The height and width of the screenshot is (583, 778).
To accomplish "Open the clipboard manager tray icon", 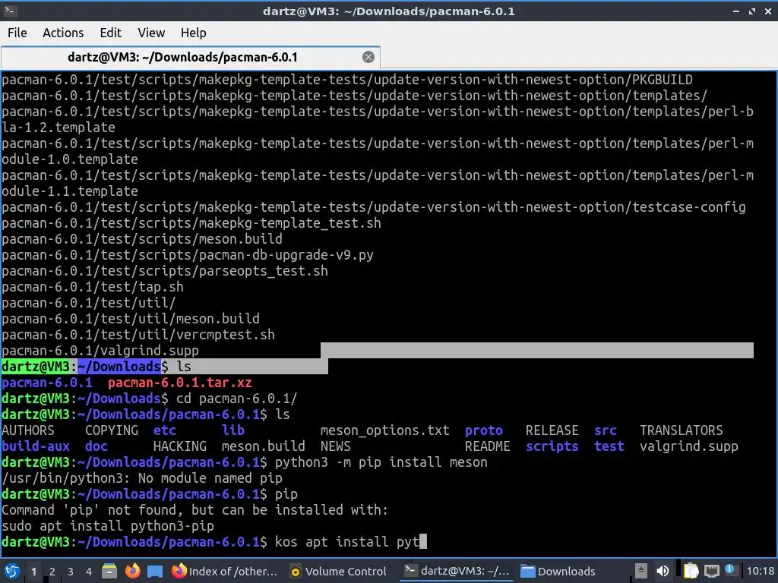I will pos(691,571).
